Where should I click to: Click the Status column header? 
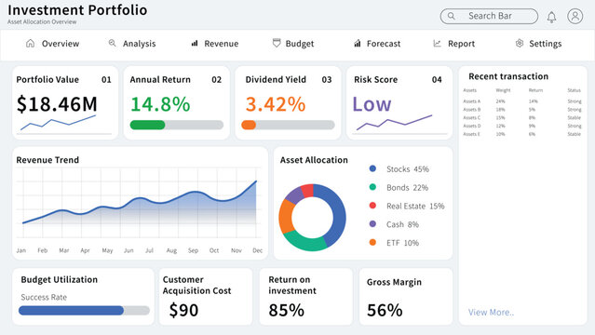pyautogui.click(x=575, y=90)
